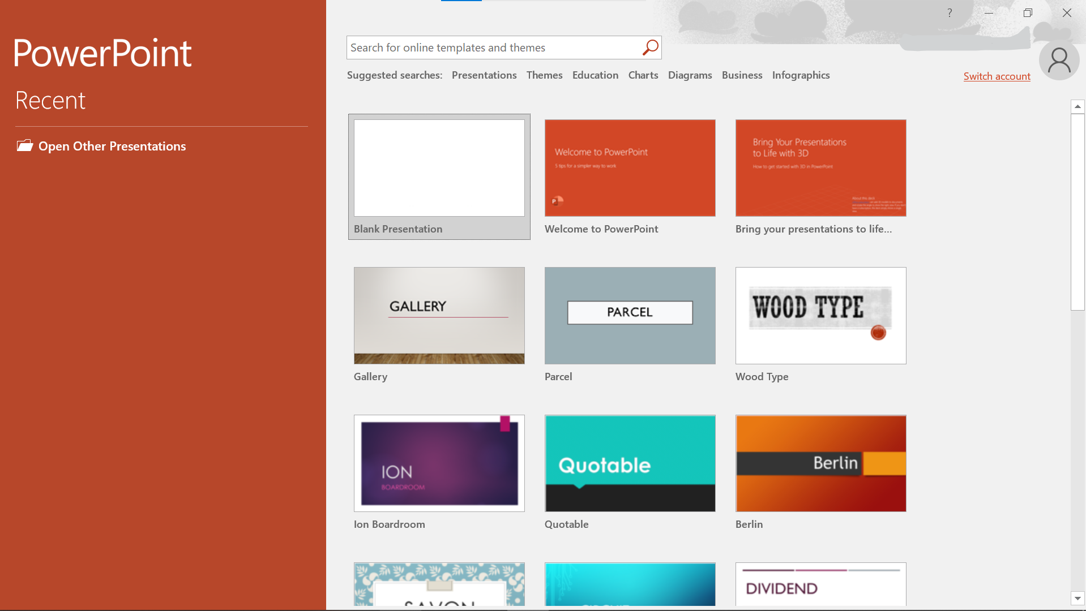This screenshot has height=611, width=1086.
Task: Click the 'Berlin' caption label
Action: pyautogui.click(x=749, y=524)
